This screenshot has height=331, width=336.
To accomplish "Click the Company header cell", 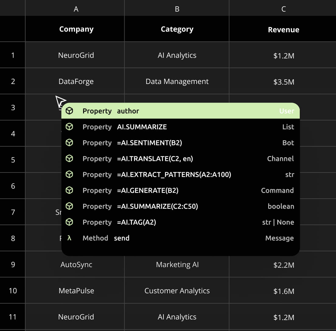I will point(75,29).
